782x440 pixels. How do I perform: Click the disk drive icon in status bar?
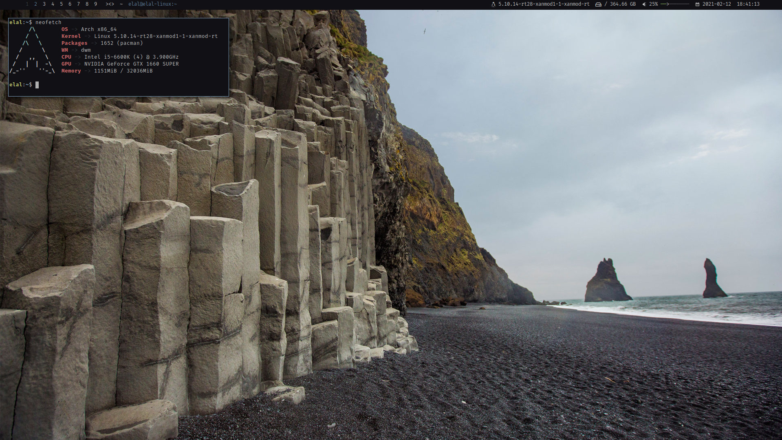click(x=598, y=4)
